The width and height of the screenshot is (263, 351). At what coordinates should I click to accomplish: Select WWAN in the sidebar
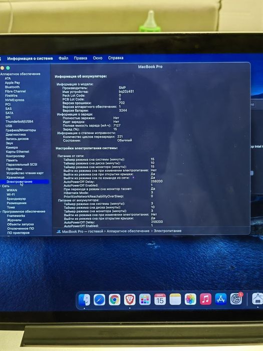12,190
